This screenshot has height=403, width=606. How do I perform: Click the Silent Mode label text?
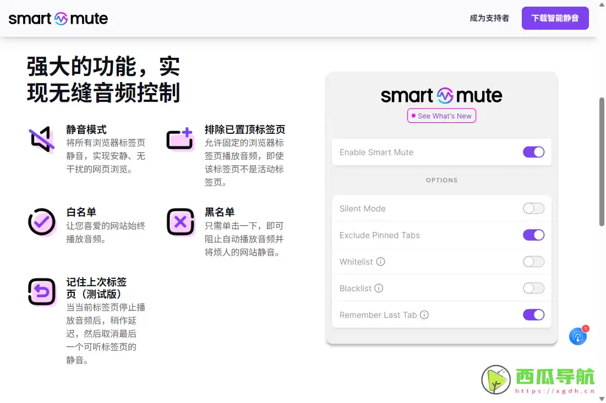[363, 209]
